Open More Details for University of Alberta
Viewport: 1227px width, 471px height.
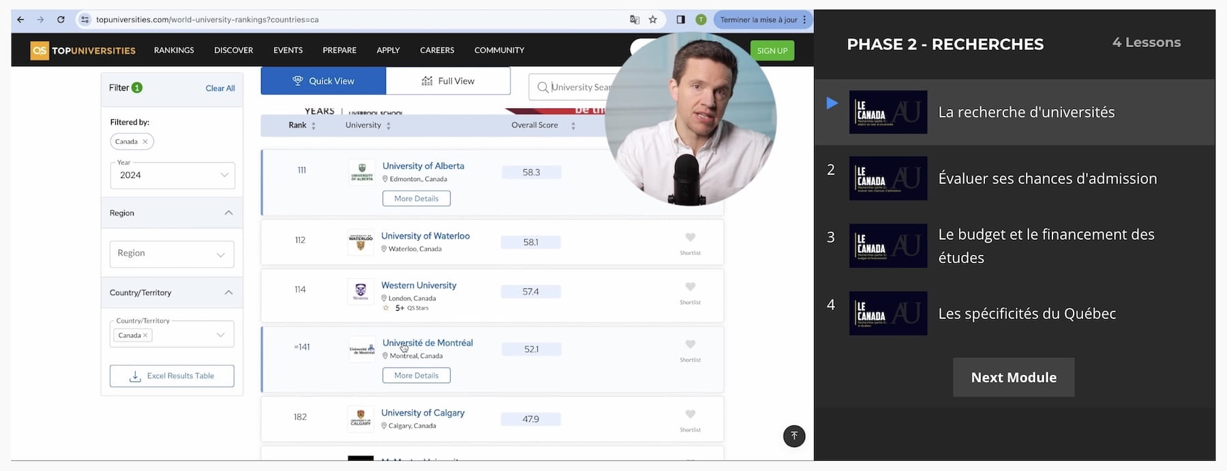click(416, 198)
